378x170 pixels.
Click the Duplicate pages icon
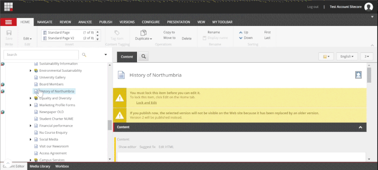tap(144, 33)
